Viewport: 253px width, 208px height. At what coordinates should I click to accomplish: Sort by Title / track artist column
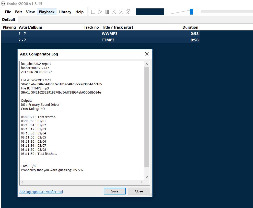tap(132, 27)
